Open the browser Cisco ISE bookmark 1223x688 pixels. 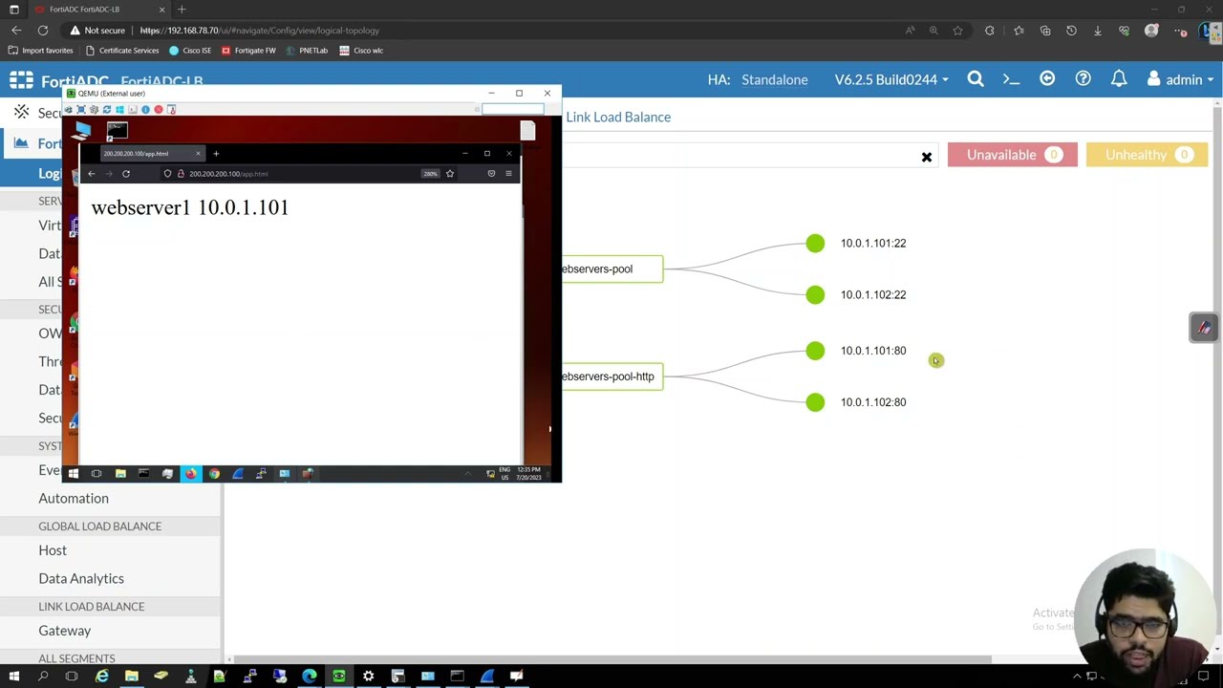click(x=190, y=51)
